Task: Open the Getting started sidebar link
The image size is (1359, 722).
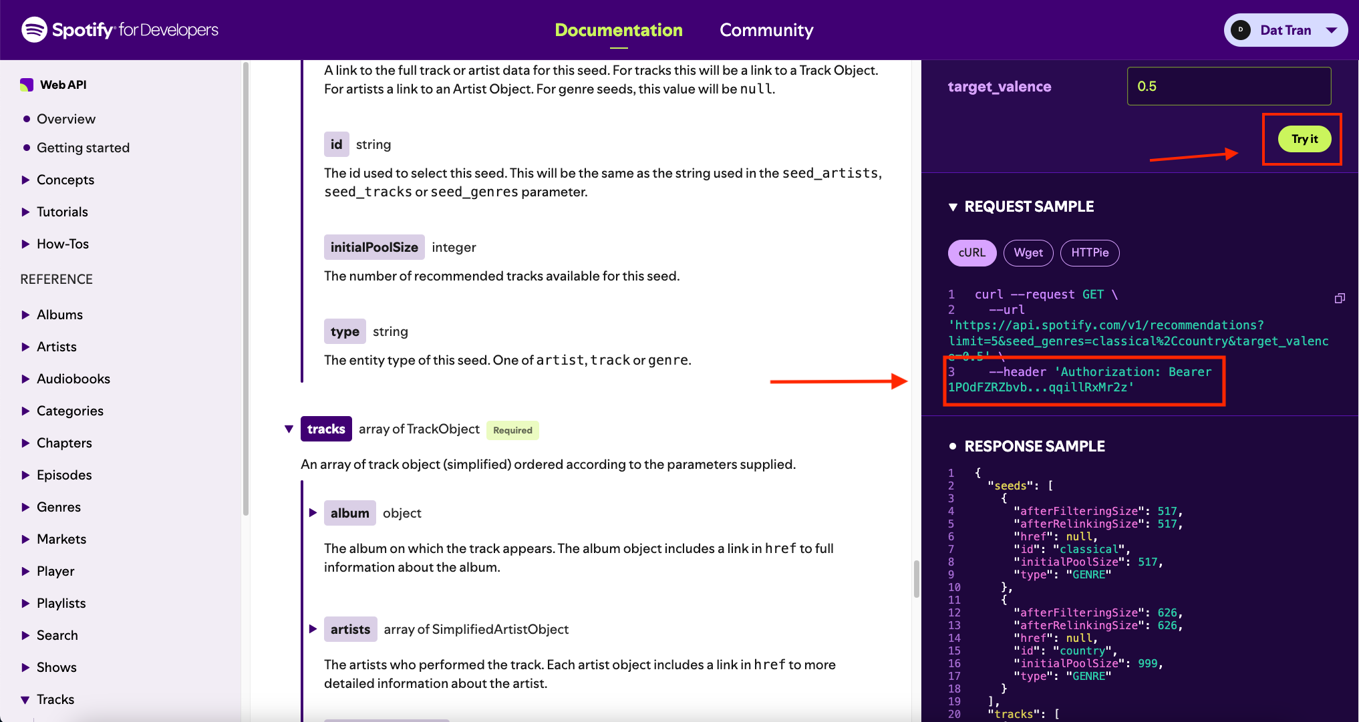Action: point(83,148)
